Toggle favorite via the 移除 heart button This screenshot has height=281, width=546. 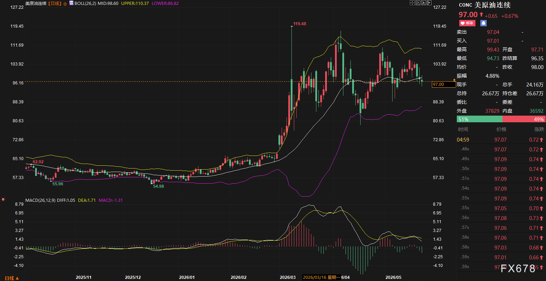tap(467, 23)
